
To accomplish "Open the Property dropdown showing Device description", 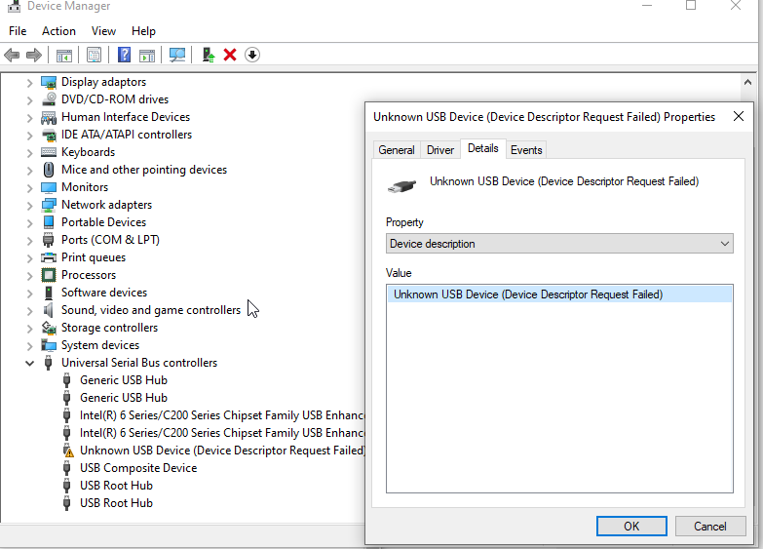I will click(559, 244).
